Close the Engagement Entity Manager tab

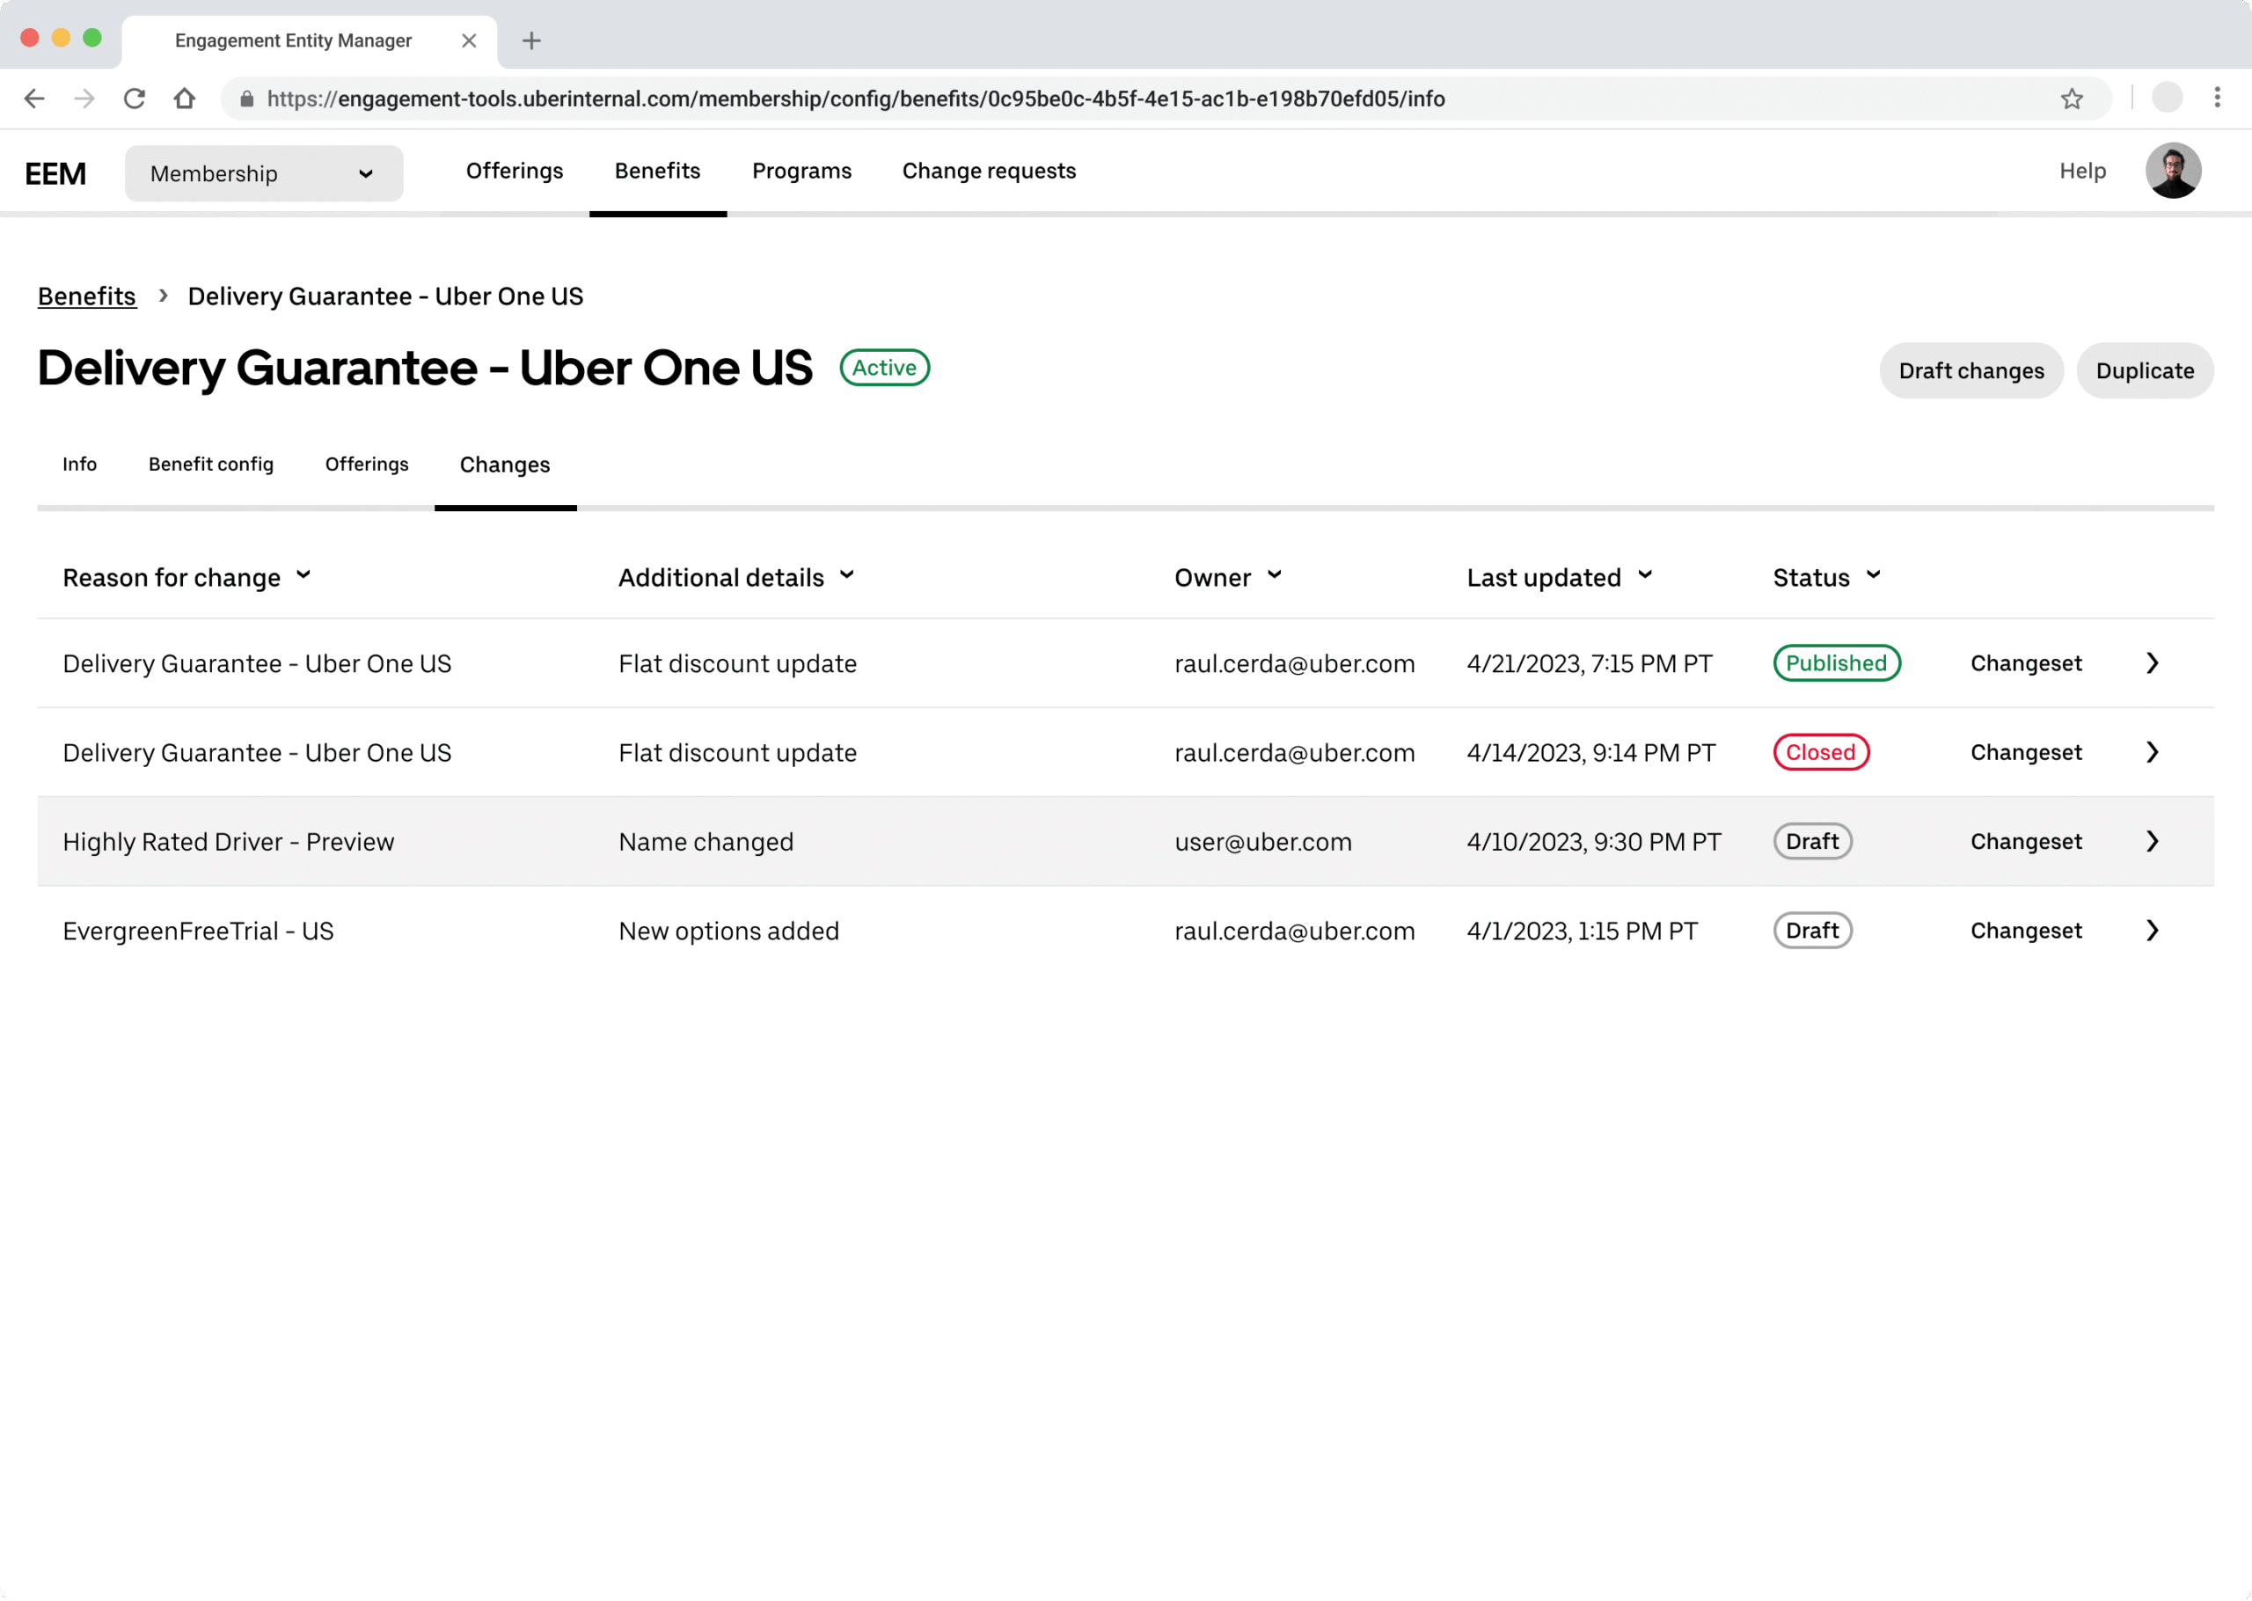point(469,40)
